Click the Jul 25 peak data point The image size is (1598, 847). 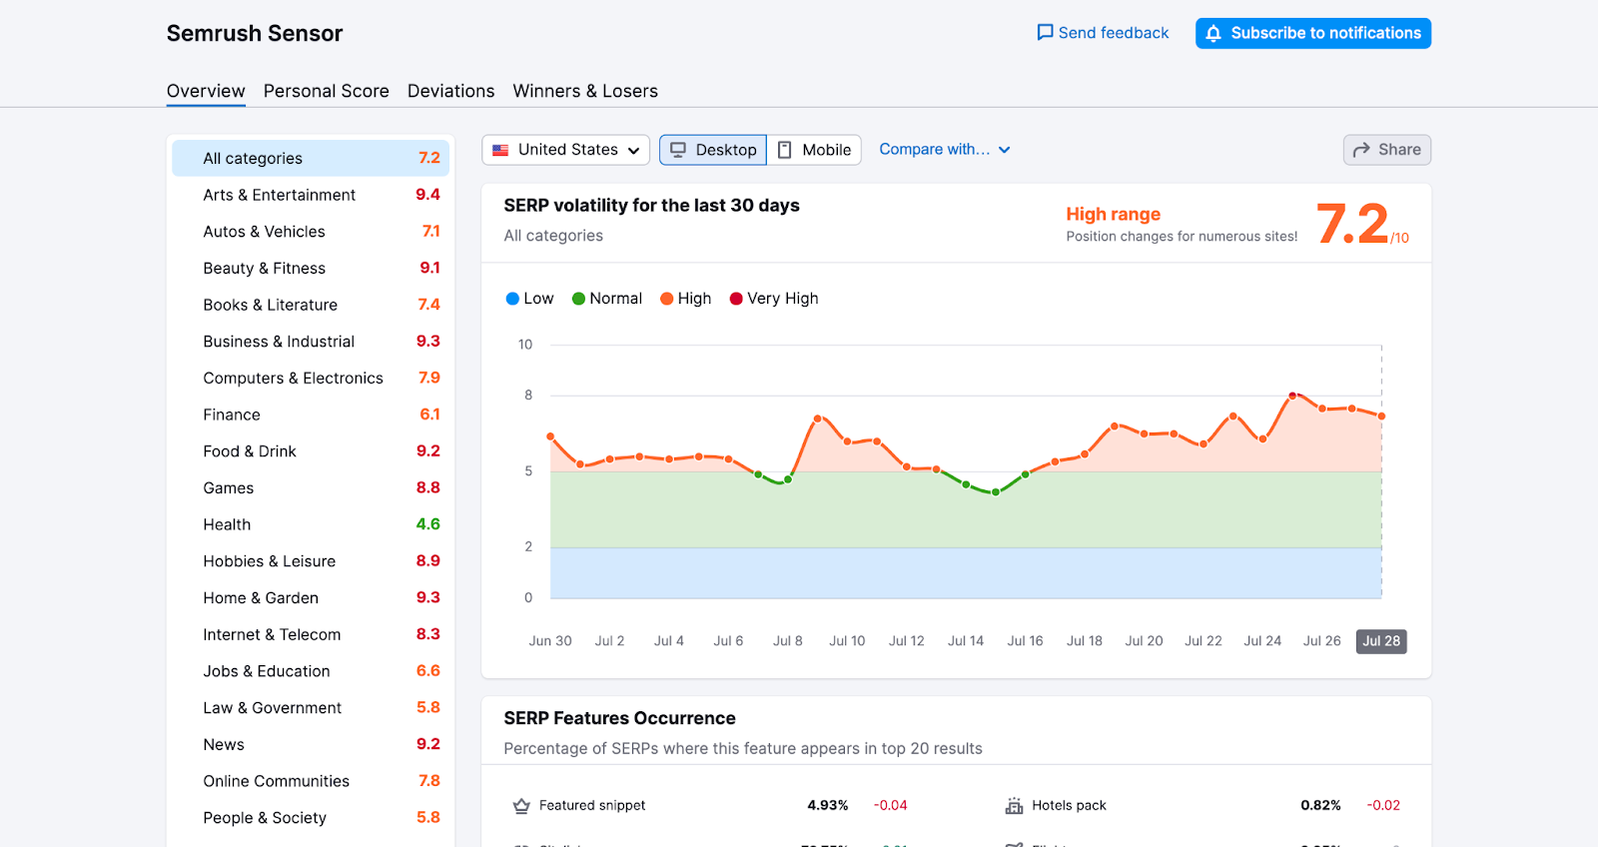[x=1292, y=397]
